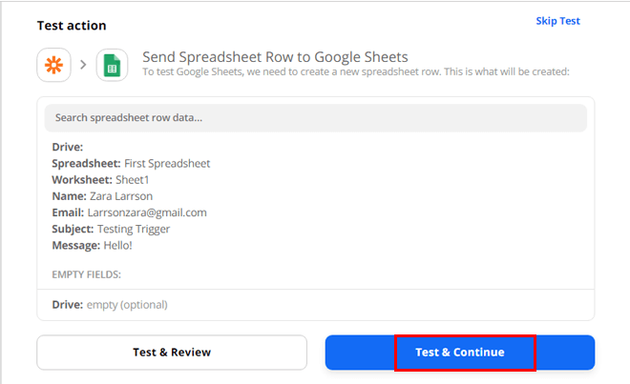Click the Test & Review button
The image size is (630, 384).
coord(172,353)
